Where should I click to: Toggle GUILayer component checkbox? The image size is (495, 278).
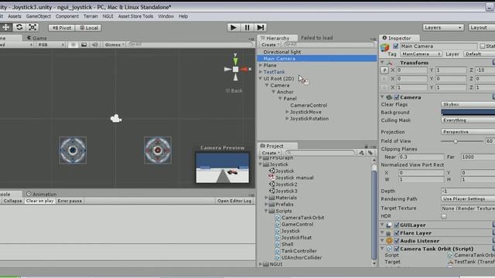pos(397,225)
